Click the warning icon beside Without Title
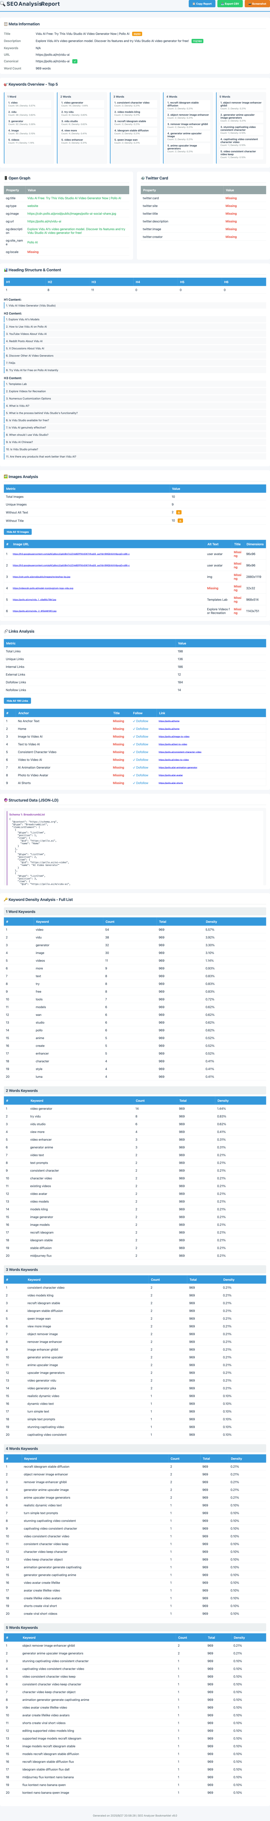This screenshot has width=270, height=1821. (180, 520)
